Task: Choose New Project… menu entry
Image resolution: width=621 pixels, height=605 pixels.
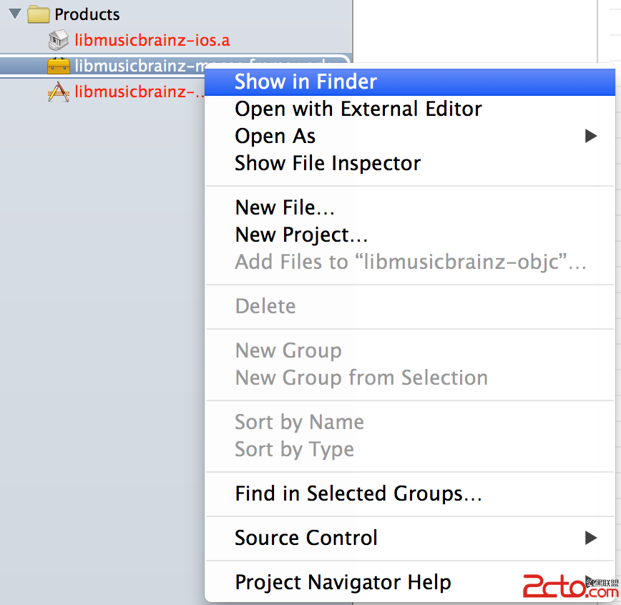Action: [x=301, y=235]
